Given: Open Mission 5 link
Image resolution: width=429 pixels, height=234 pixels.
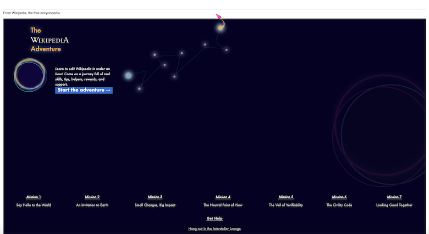Looking at the screenshot, I should pos(286,197).
